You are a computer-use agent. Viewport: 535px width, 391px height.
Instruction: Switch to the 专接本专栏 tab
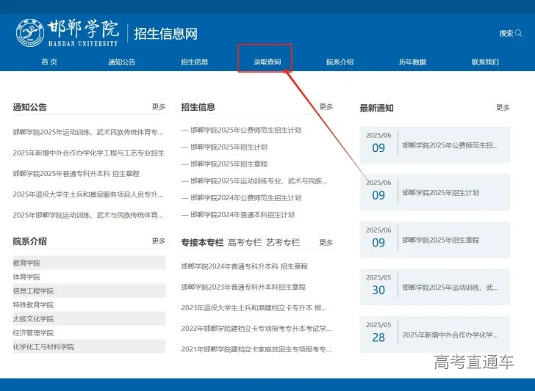[x=202, y=243]
